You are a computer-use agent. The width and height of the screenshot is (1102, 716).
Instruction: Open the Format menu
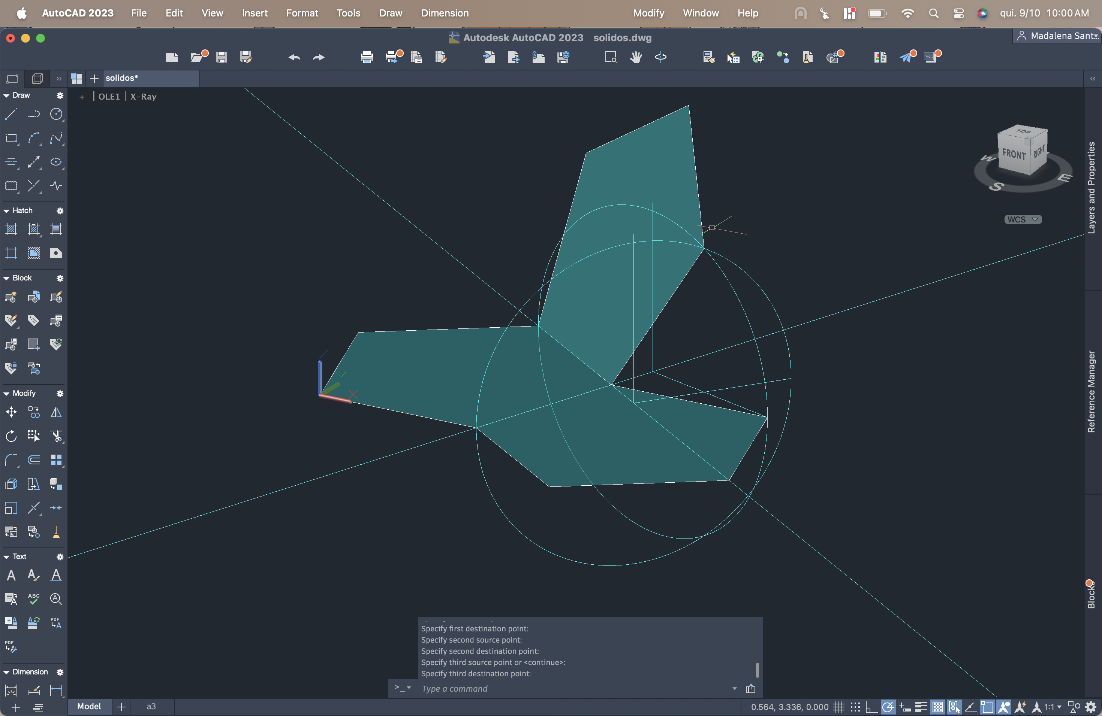(x=302, y=13)
